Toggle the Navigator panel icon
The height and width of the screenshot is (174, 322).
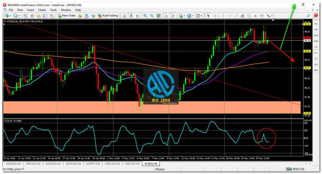38,16
